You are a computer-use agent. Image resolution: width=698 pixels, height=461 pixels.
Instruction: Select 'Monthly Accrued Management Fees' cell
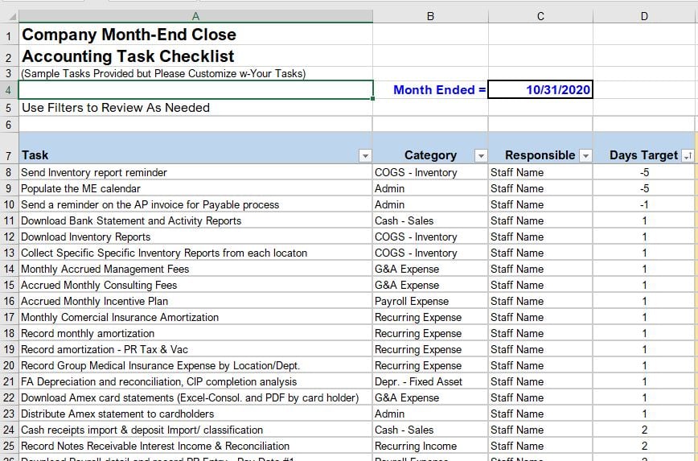(195, 269)
